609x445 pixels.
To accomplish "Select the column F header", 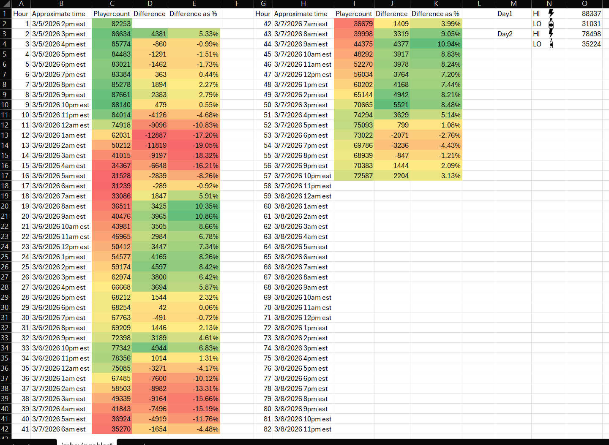I will [237, 4].
